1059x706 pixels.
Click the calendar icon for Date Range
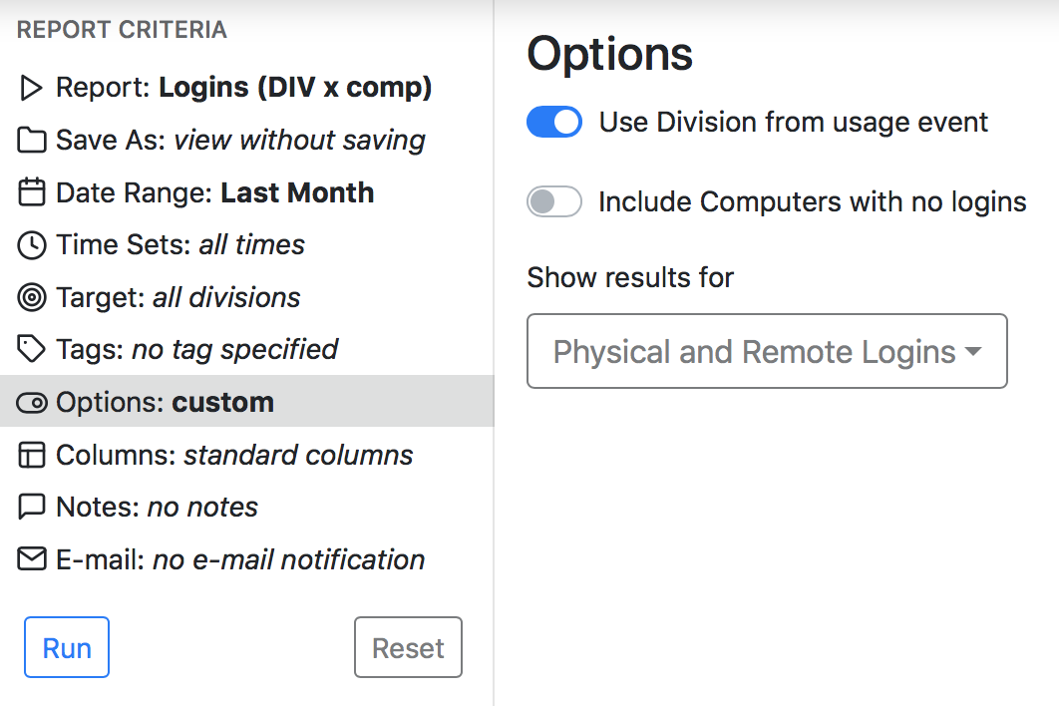pyautogui.click(x=32, y=192)
